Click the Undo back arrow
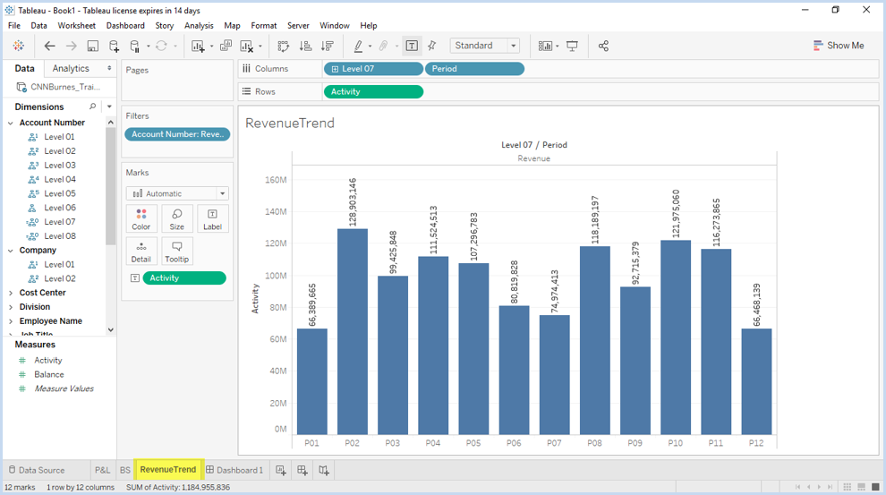 click(50, 46)
